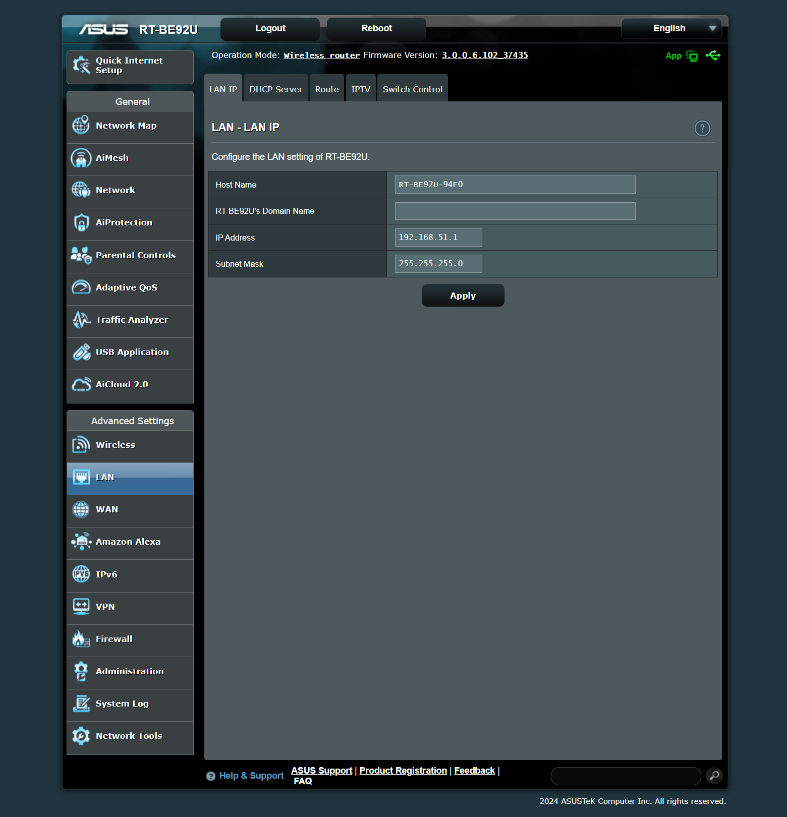Screen dimensions: 787x817
Task: Click the Traffic Analyzer icon
Action: pos(81,320)
